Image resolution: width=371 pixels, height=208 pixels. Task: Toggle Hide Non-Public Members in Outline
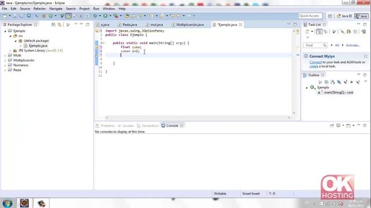click(352, 82)
